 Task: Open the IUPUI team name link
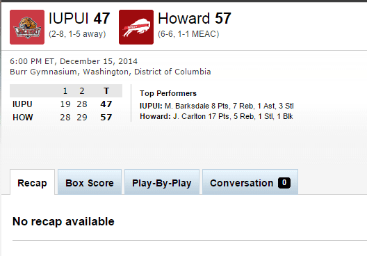click(69, 18)
